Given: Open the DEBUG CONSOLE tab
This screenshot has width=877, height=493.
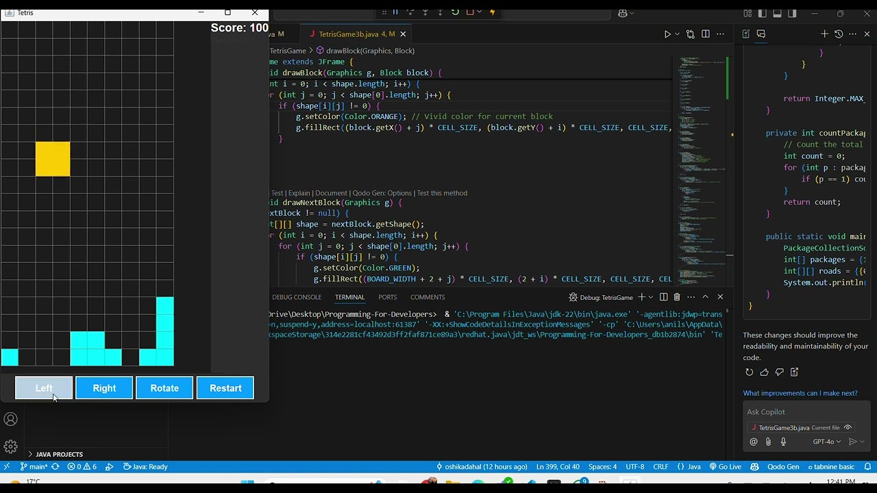Looking at the screenshot, I should [297, 297].
